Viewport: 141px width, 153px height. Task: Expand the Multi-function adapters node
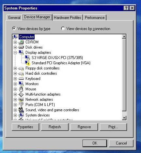click(15, 94)
